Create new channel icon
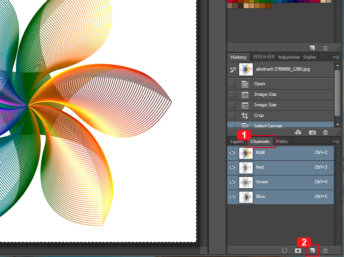344x257 pixels. (312, 250)
